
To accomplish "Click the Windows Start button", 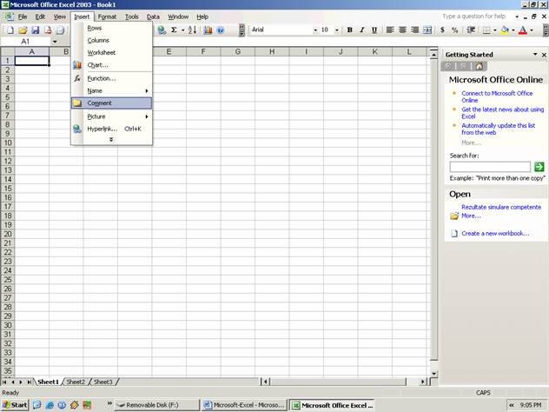I will coord(15,405).
